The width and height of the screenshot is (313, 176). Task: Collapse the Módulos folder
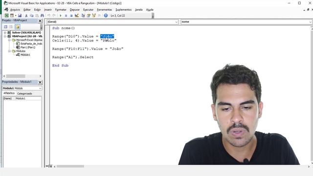click(9, 51)
